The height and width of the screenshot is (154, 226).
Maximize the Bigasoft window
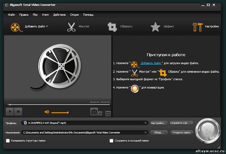[x=208, y=5]
